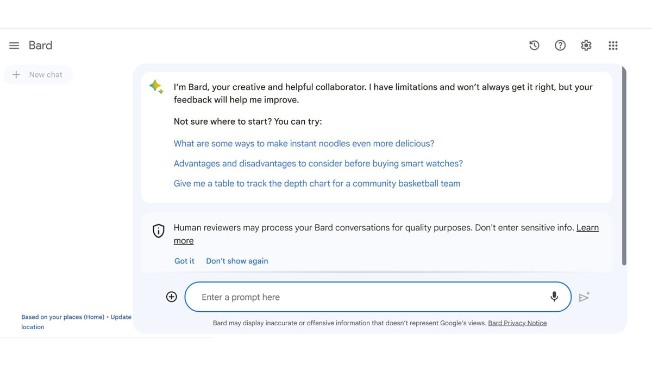The width and height of the screenshot is (652, 366).
Task: Open the Google apps grid
Action: coord(613,46)
